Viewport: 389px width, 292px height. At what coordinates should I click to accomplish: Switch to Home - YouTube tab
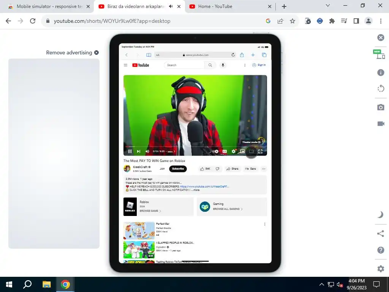pyautogui.click(x=230, y=6)
